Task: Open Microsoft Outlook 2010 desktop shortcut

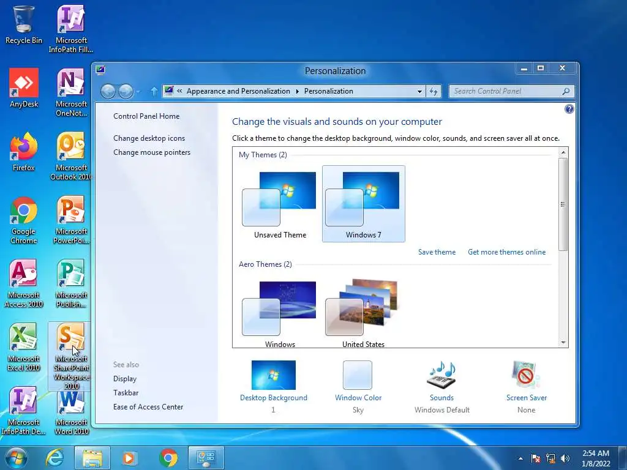Action: 71,156
